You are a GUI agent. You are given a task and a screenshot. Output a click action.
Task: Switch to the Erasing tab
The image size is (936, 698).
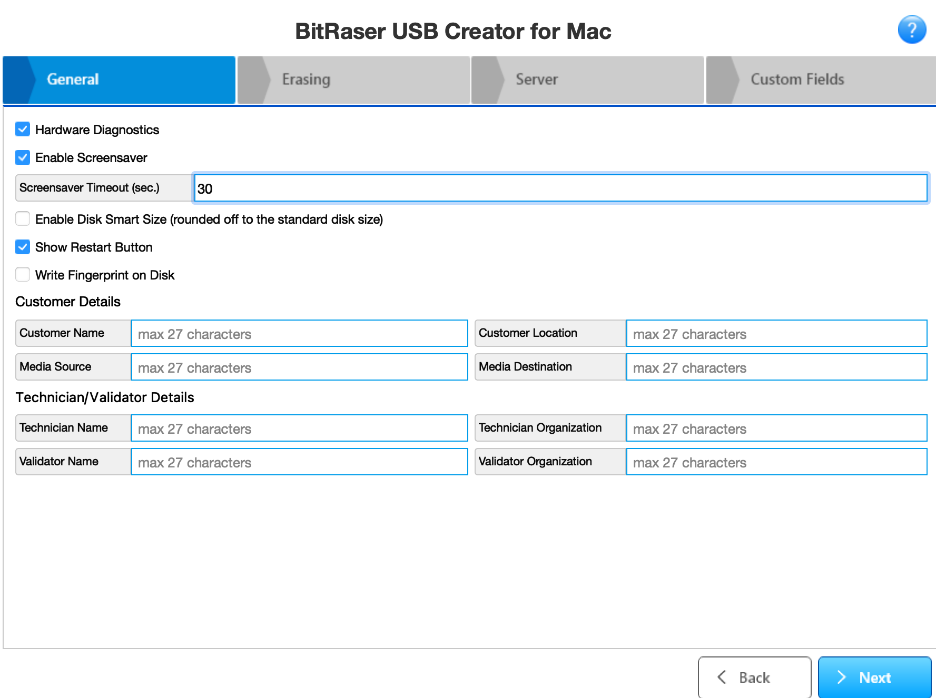353,79
